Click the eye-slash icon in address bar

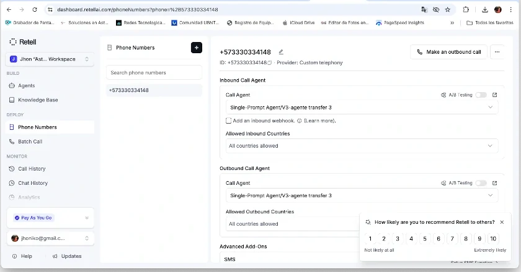(x=436, y=10)
